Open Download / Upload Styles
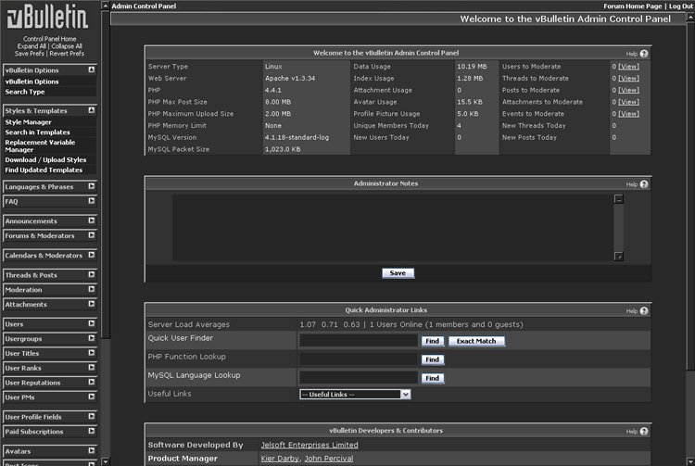The image size is (695, 466). [x=45, y=159]
